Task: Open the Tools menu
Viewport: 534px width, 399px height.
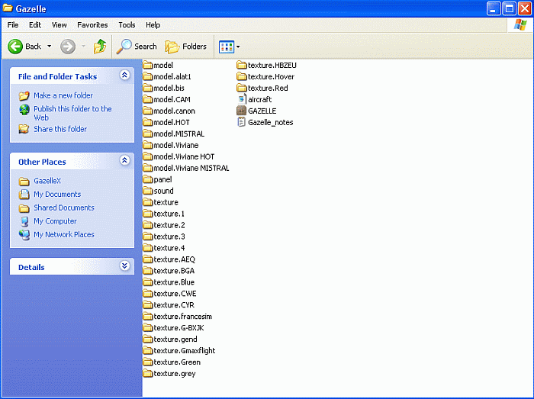Action: [127, 25]
